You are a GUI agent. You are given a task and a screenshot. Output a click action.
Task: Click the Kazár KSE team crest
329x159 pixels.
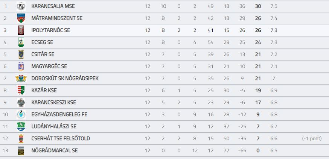21,90
